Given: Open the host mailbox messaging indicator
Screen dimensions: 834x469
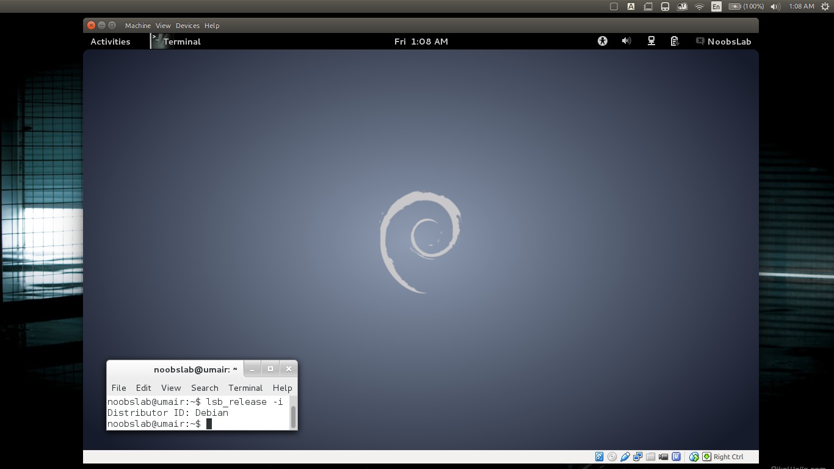Looking at the screenshot, I should [682, 6].
